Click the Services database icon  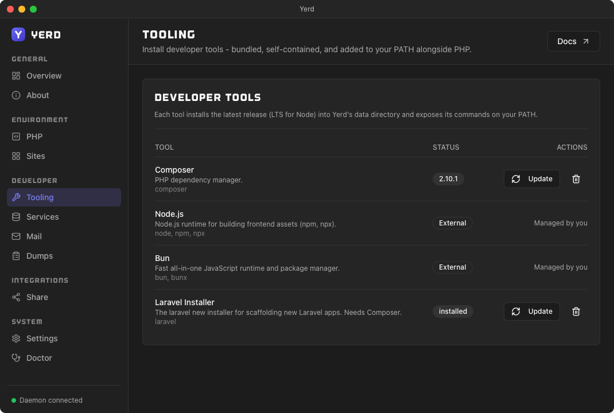coord(16,217)
